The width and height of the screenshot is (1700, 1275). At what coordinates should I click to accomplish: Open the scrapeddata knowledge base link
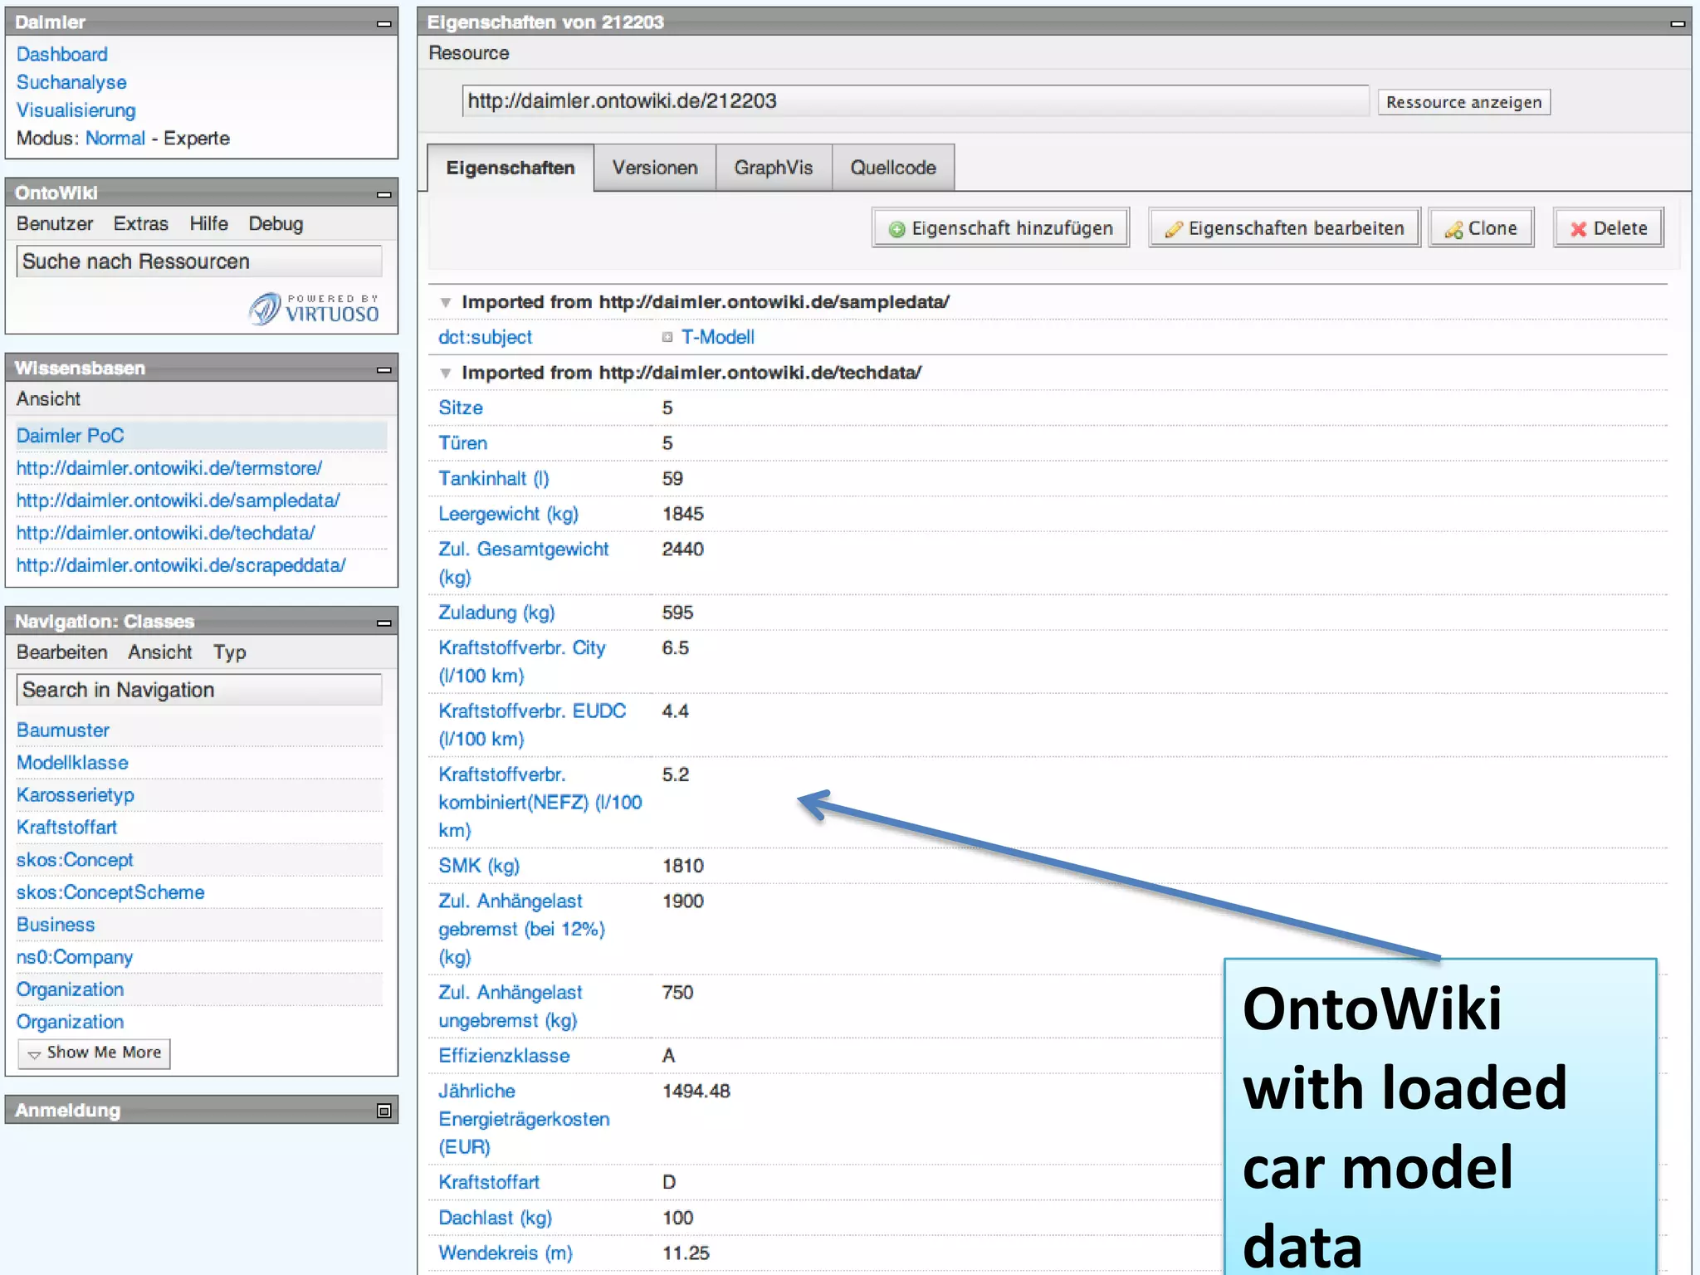(x=181, y=566)
